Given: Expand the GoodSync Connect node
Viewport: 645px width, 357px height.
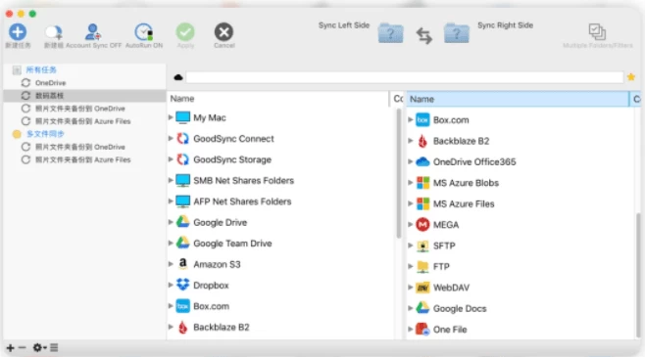Looking at the screenshot, I should pyautogui.click(x=171, y=139).
